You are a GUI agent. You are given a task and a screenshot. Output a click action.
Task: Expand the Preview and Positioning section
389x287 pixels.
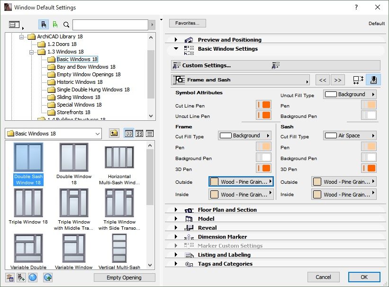pos(175,40)
